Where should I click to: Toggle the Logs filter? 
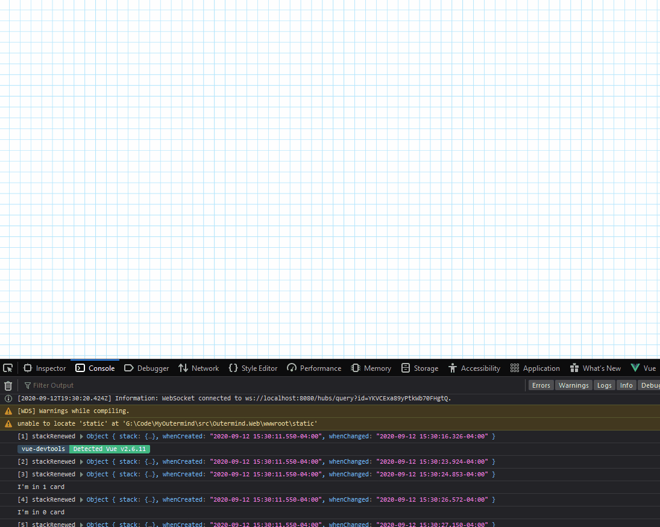604,385
